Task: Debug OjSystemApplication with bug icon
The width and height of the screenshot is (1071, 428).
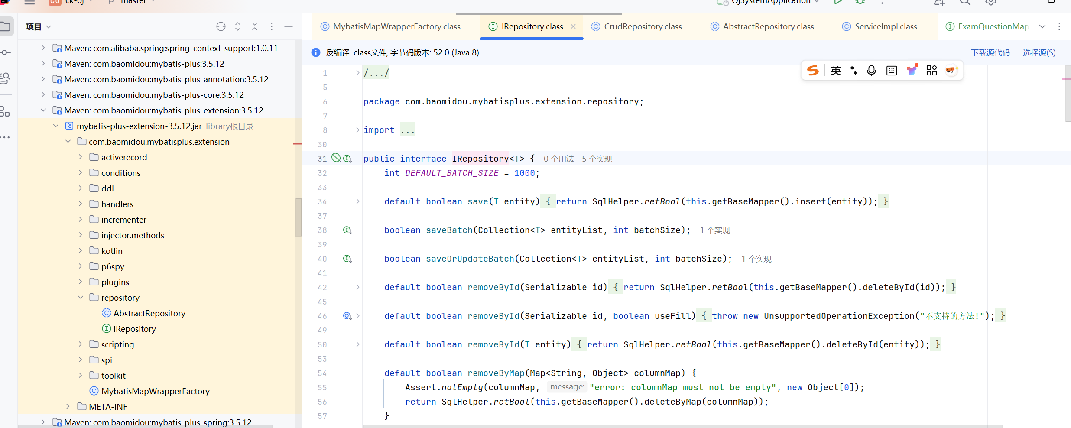Action: click(x=860, y=2)
